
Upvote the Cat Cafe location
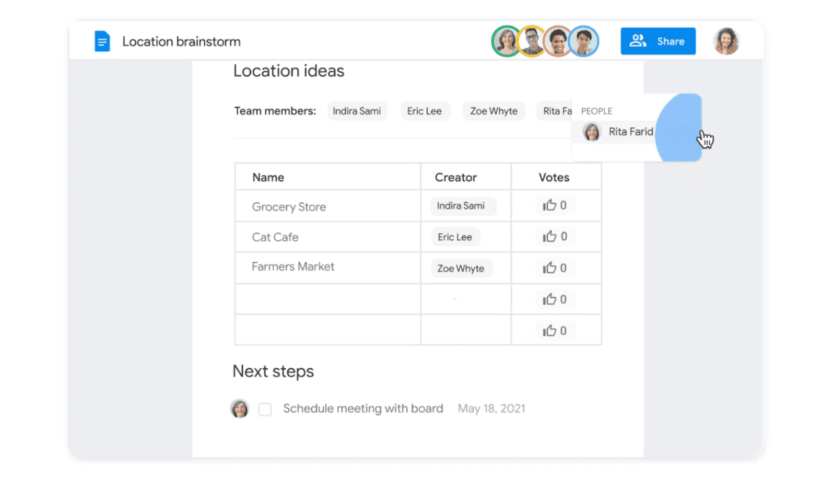coord(555,236)
